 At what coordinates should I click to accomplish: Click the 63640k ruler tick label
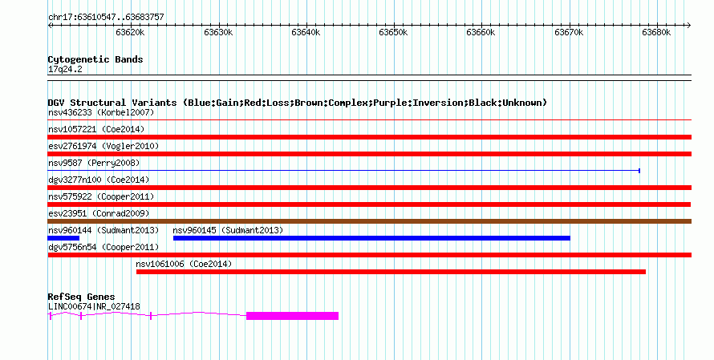[306, 32]
